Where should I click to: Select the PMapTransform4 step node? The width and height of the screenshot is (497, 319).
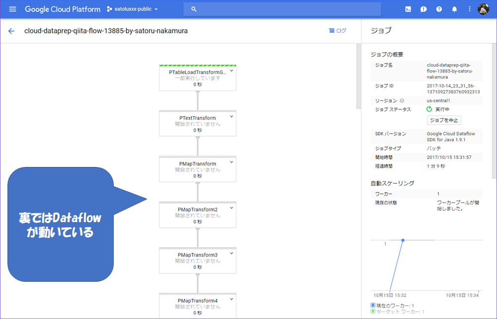point(198,306)
